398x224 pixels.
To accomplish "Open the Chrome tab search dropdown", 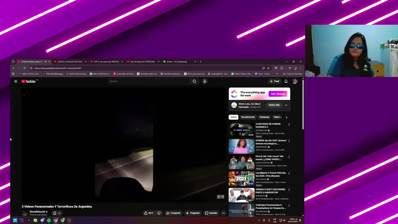I will click(13, 62).
